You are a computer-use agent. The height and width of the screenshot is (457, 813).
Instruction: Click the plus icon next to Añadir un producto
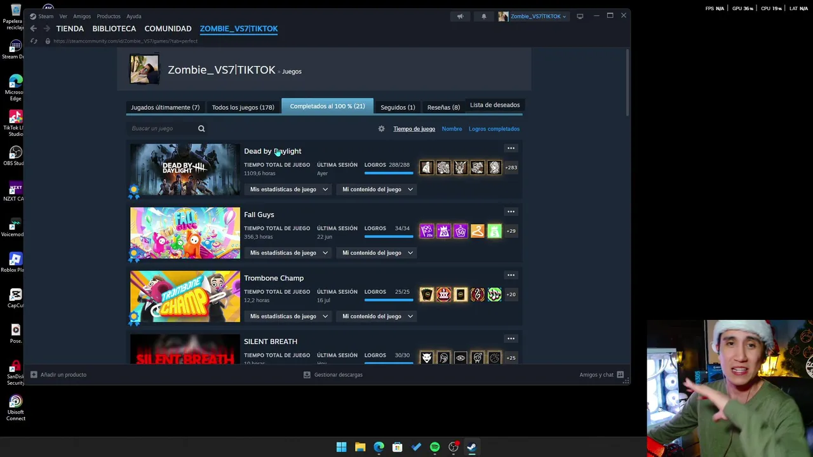point(34,374)
